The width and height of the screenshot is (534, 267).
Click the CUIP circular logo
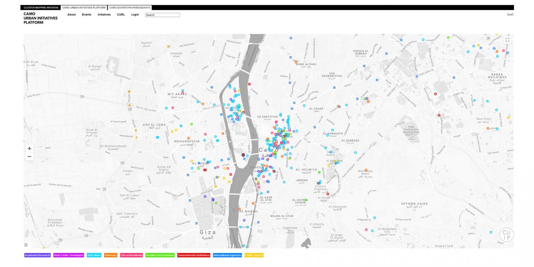coord(506,235)
